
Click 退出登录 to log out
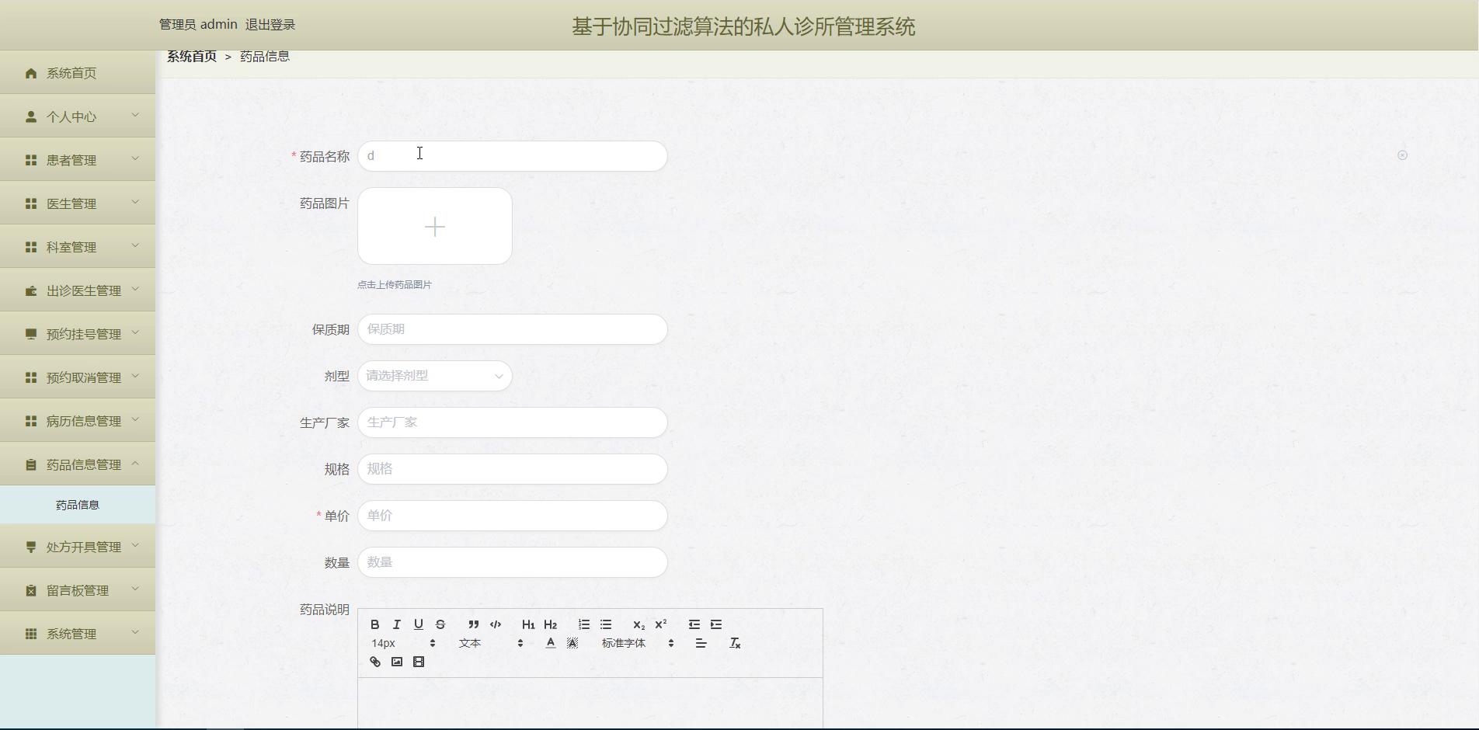pyautogui.click(x=270, y=25)
